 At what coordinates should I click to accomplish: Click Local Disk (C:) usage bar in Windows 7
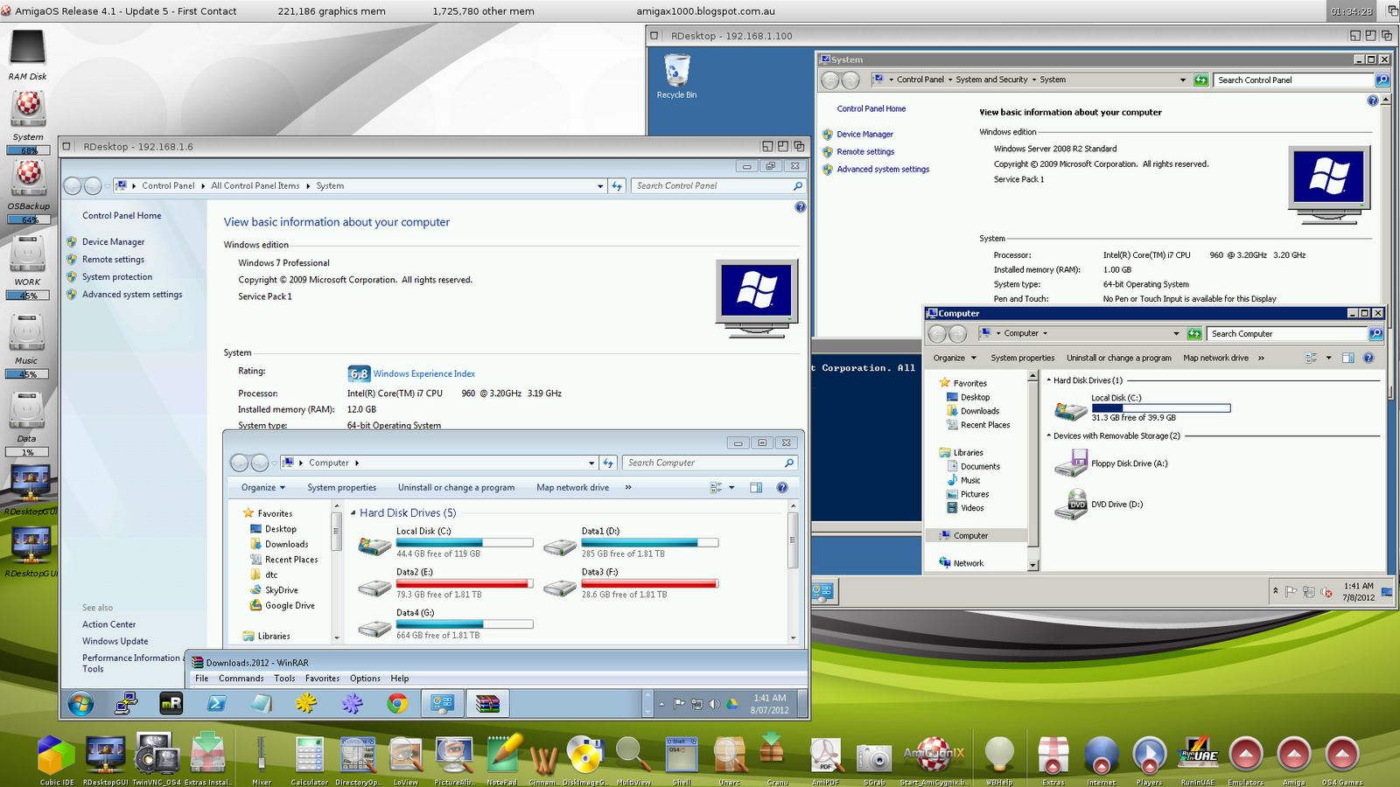465,543
